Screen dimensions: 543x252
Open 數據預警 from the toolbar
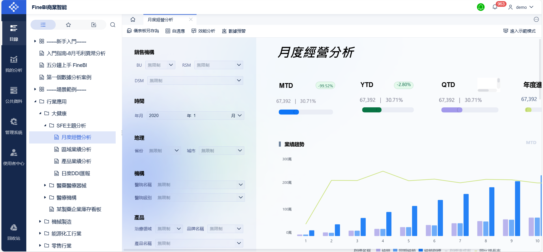point(234,31)
